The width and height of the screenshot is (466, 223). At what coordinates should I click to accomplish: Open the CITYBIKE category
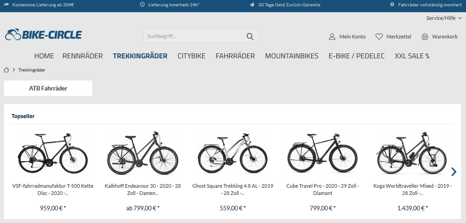pos(191,56)
